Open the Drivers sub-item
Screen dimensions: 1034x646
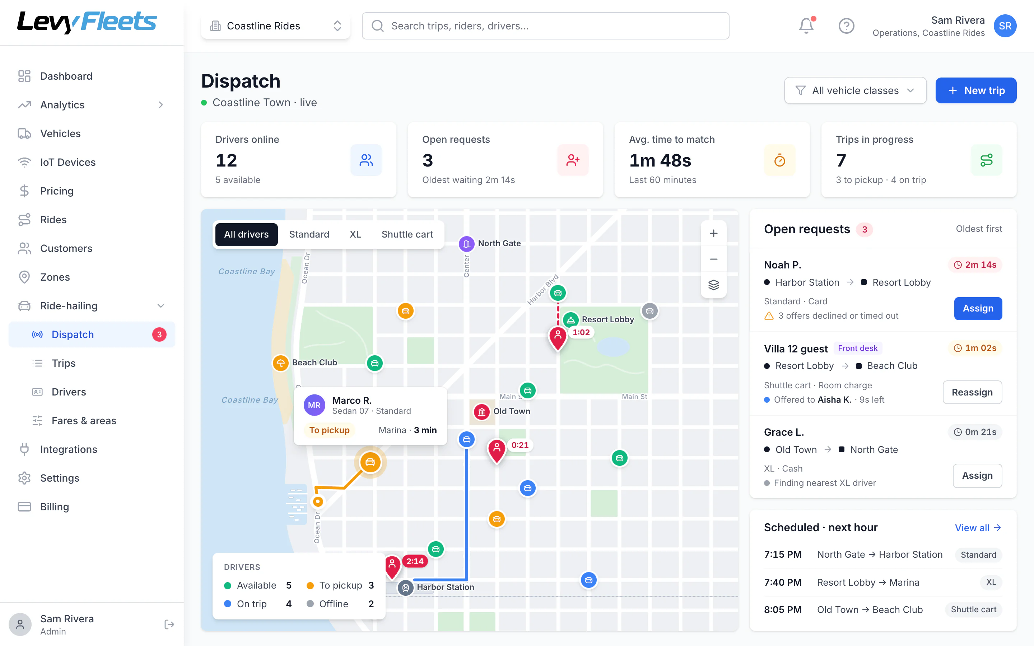pyautogui.click(x=92, y=392)
